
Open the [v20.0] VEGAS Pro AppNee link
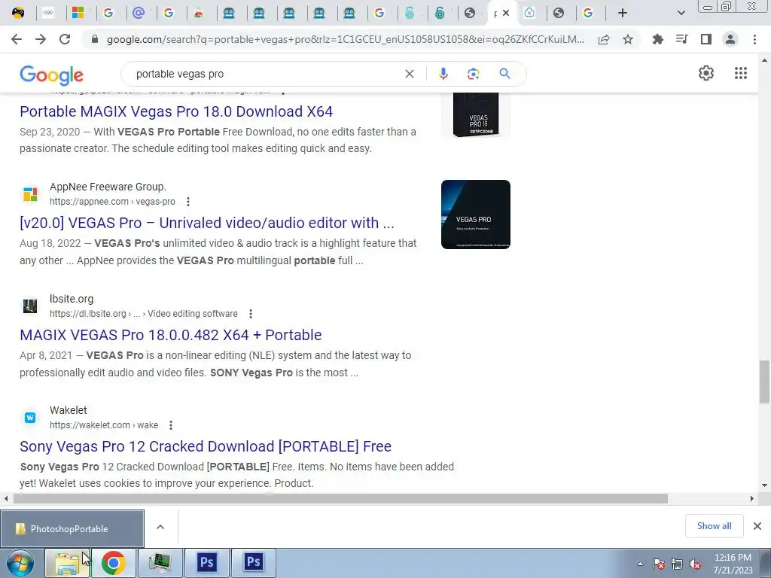point(207,223)
